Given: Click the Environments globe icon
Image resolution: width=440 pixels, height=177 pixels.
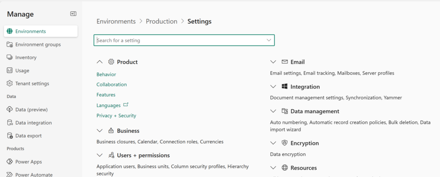Looking at the screenshot, I should coord(10,31).
